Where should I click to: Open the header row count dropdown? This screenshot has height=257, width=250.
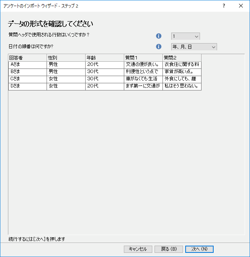coord(185,36)
